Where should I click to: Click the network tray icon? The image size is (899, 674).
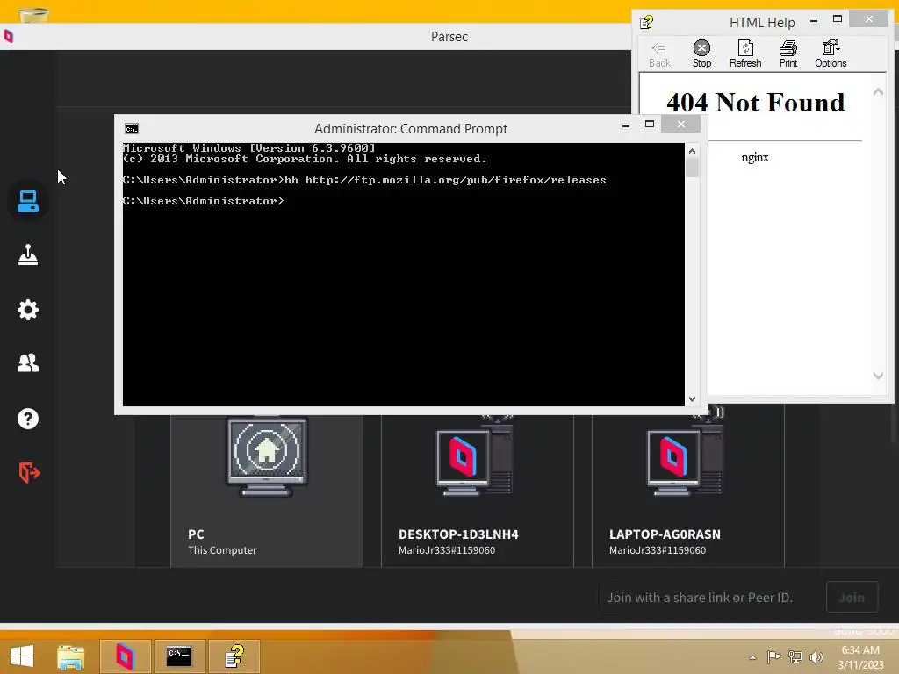coord(795,656)
